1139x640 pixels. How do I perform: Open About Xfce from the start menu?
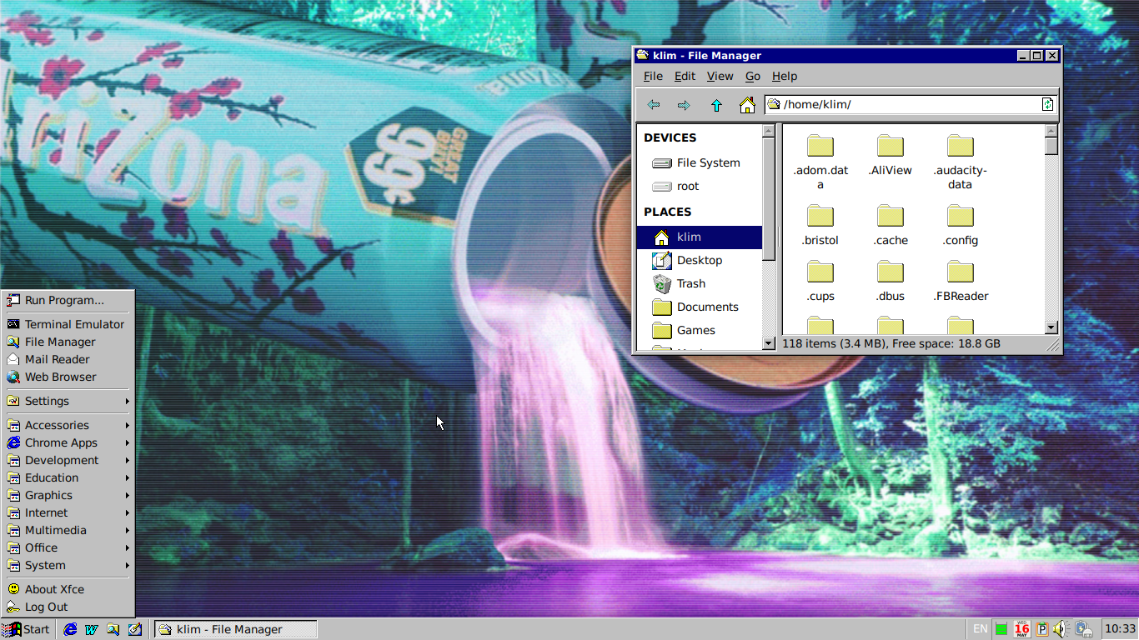pyautogui.click(x=68, y=589)
